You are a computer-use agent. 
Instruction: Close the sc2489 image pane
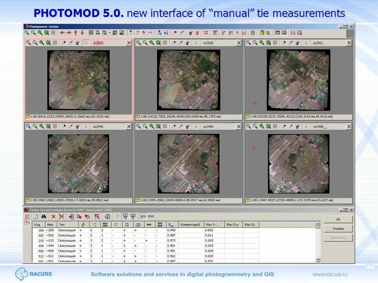tap(239, 126)
